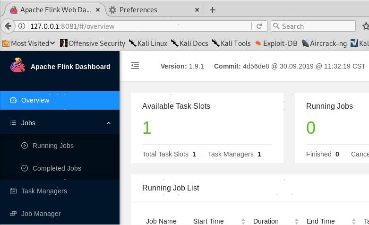Screen dimensions: 369x225
Task: Click the Apache Flink squirrel logo
Action: (17, 65)
